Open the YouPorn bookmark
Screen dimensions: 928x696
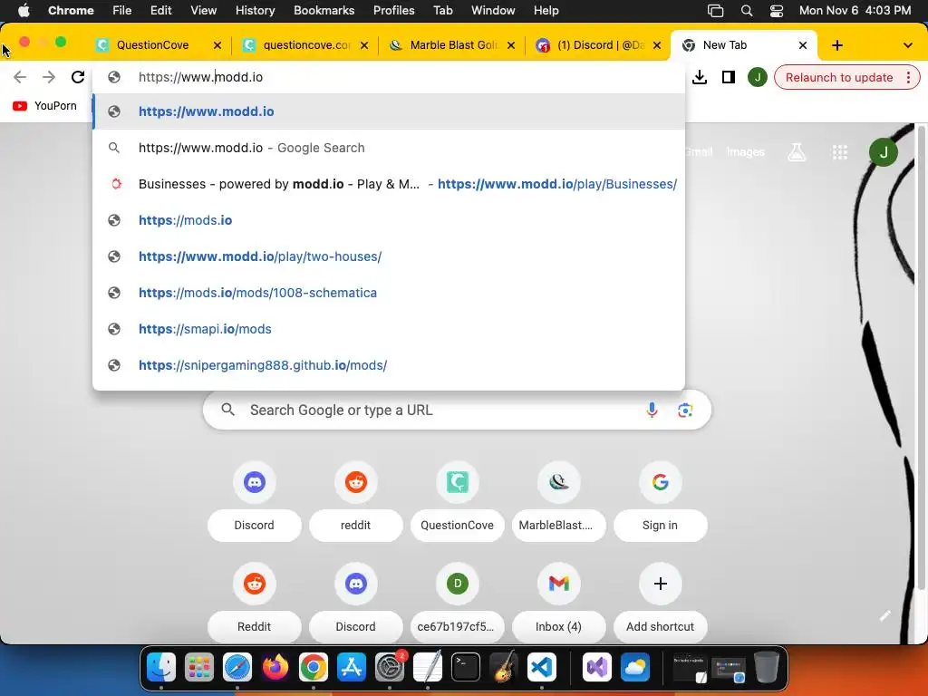[45, 105]
